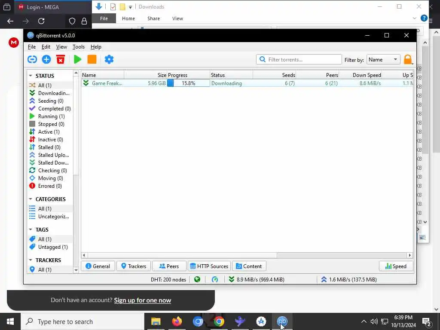The image size is (440, 330).
Task: Click the orange lock UI icon
Action: 408,59
